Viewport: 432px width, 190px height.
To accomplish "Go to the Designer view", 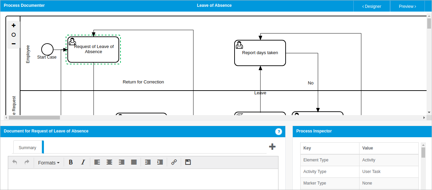I will click(x=371, y=6).
